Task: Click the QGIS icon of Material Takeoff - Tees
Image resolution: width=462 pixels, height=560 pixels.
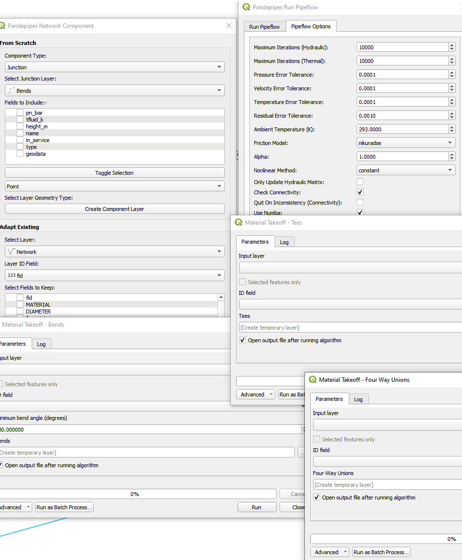Action: coord(238,222)
